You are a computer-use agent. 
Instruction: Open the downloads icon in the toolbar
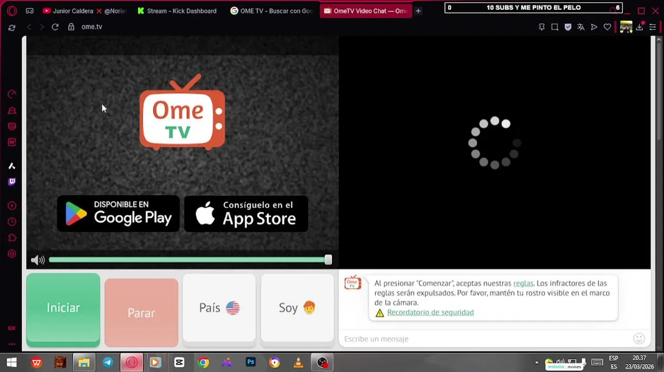click(640, 27)
